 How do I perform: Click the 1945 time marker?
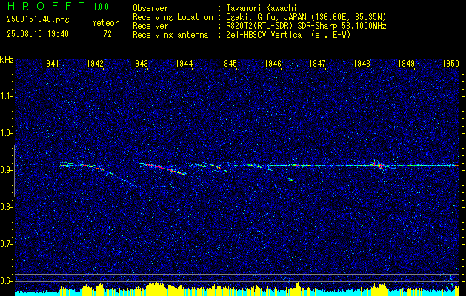pos(228,63)
